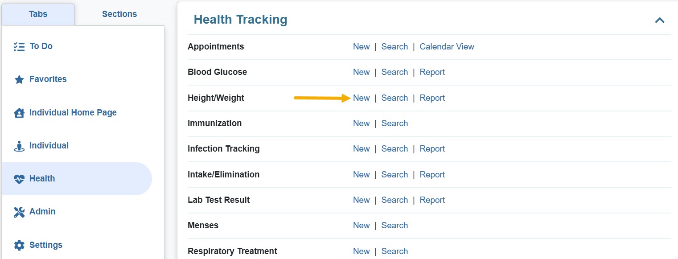Click Search next to Immunization
The width and height of the screenshot is (678, 259).
click(x=394, y=123)
